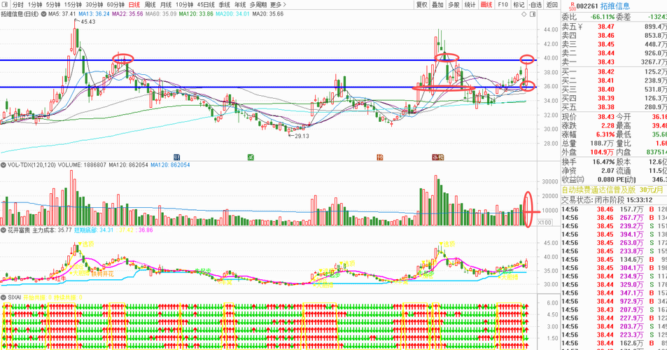Screen dimensions: 667x350
Task: Click the orange 增 event marker
Action: click(380, 157)
